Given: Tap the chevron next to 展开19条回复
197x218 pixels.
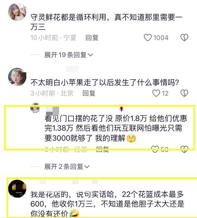Looking at the screenshot, I should tap(90, 55).
